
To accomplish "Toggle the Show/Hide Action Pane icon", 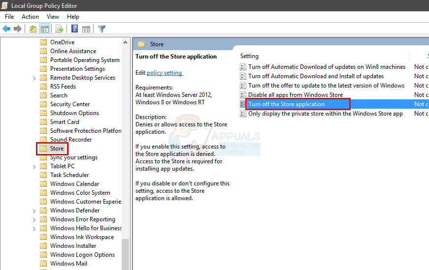I will click(86, 29).
